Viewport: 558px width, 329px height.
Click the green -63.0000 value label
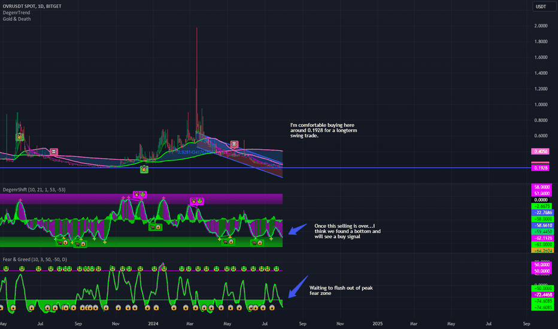[542, 245]
